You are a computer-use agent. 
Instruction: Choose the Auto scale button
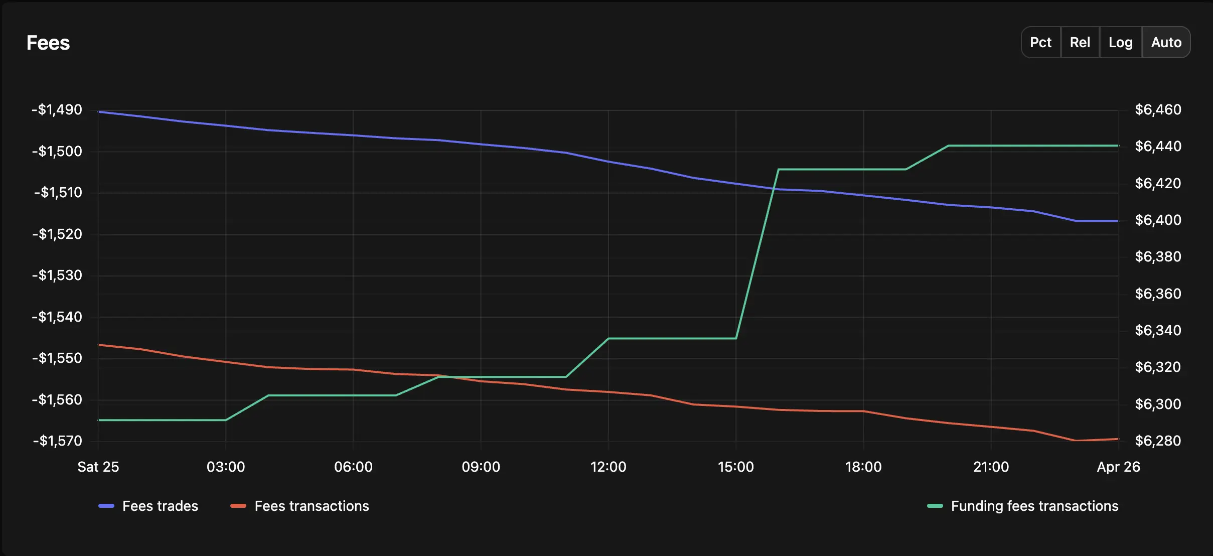[x=1166, y=42]
